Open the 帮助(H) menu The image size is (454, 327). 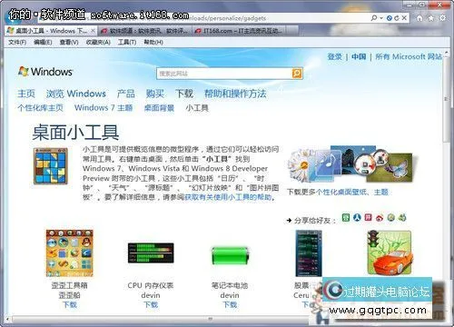[x=153, y=42]
